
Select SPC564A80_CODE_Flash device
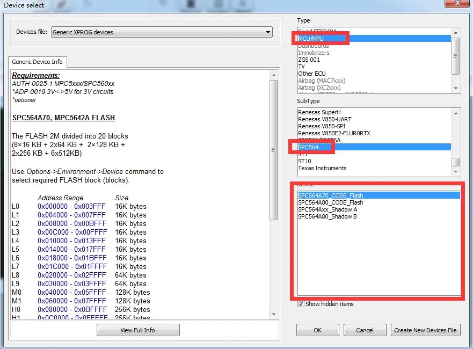[x=379, y=202]
